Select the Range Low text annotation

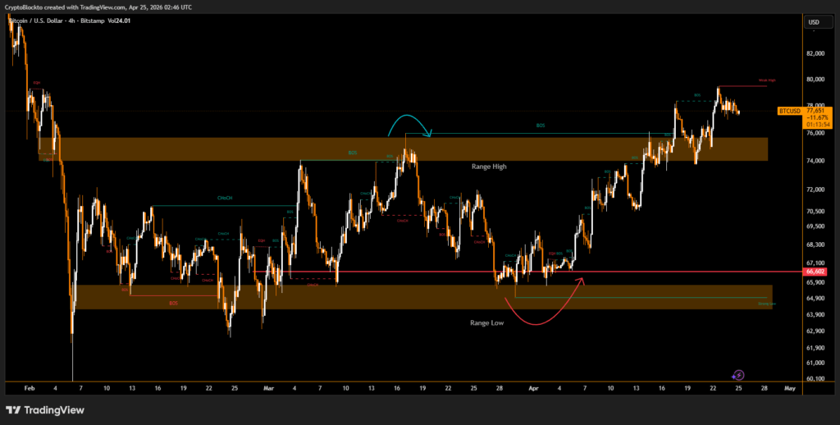[x=486, y=323]
